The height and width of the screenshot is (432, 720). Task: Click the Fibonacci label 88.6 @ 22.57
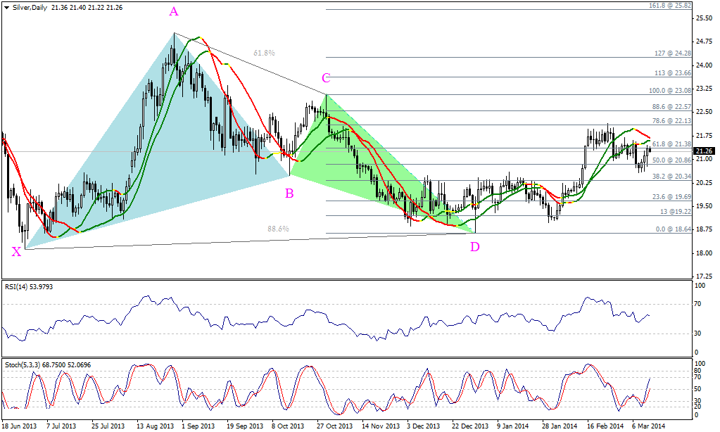(671, 106)
